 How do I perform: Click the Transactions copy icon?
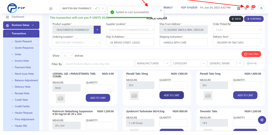(7, 34)
